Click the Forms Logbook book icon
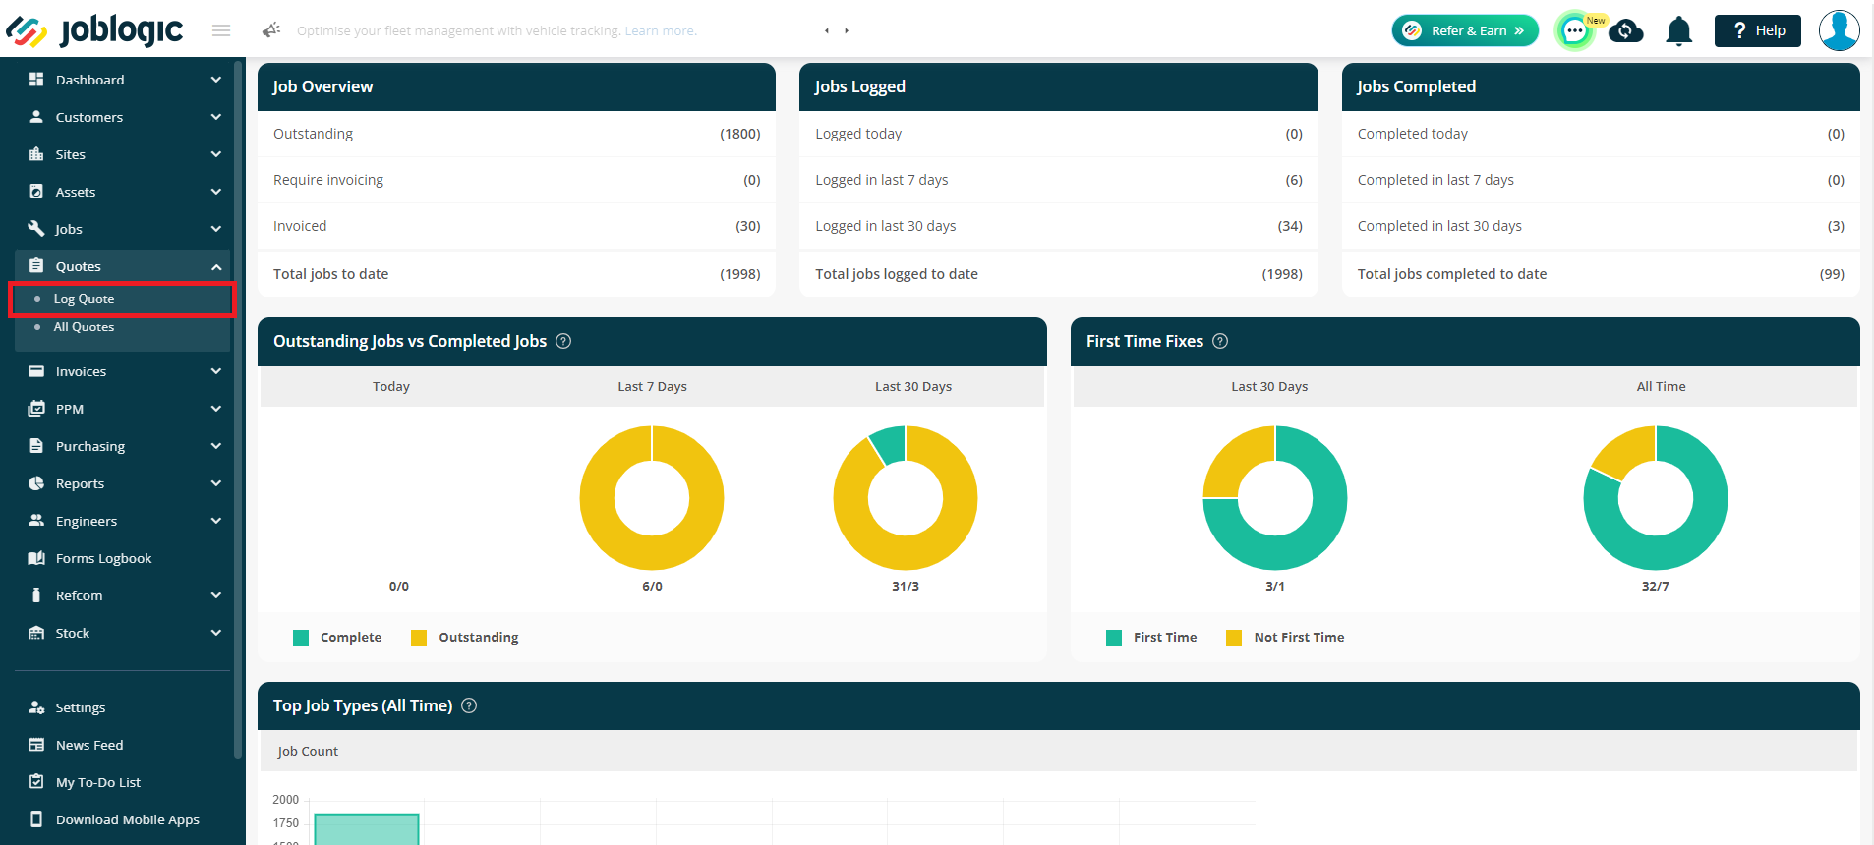The height and width of the screenshot is (845, 1874). pyautogui.click(x=36, y=558)
